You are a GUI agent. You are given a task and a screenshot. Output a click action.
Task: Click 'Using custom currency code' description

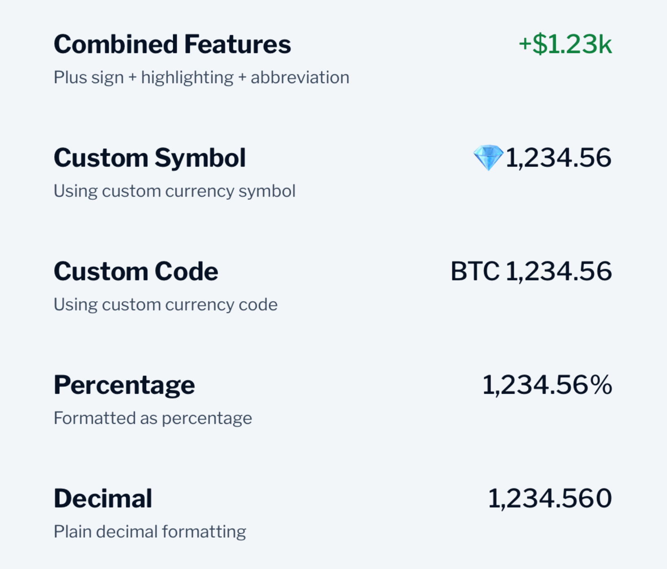point(165,304)
